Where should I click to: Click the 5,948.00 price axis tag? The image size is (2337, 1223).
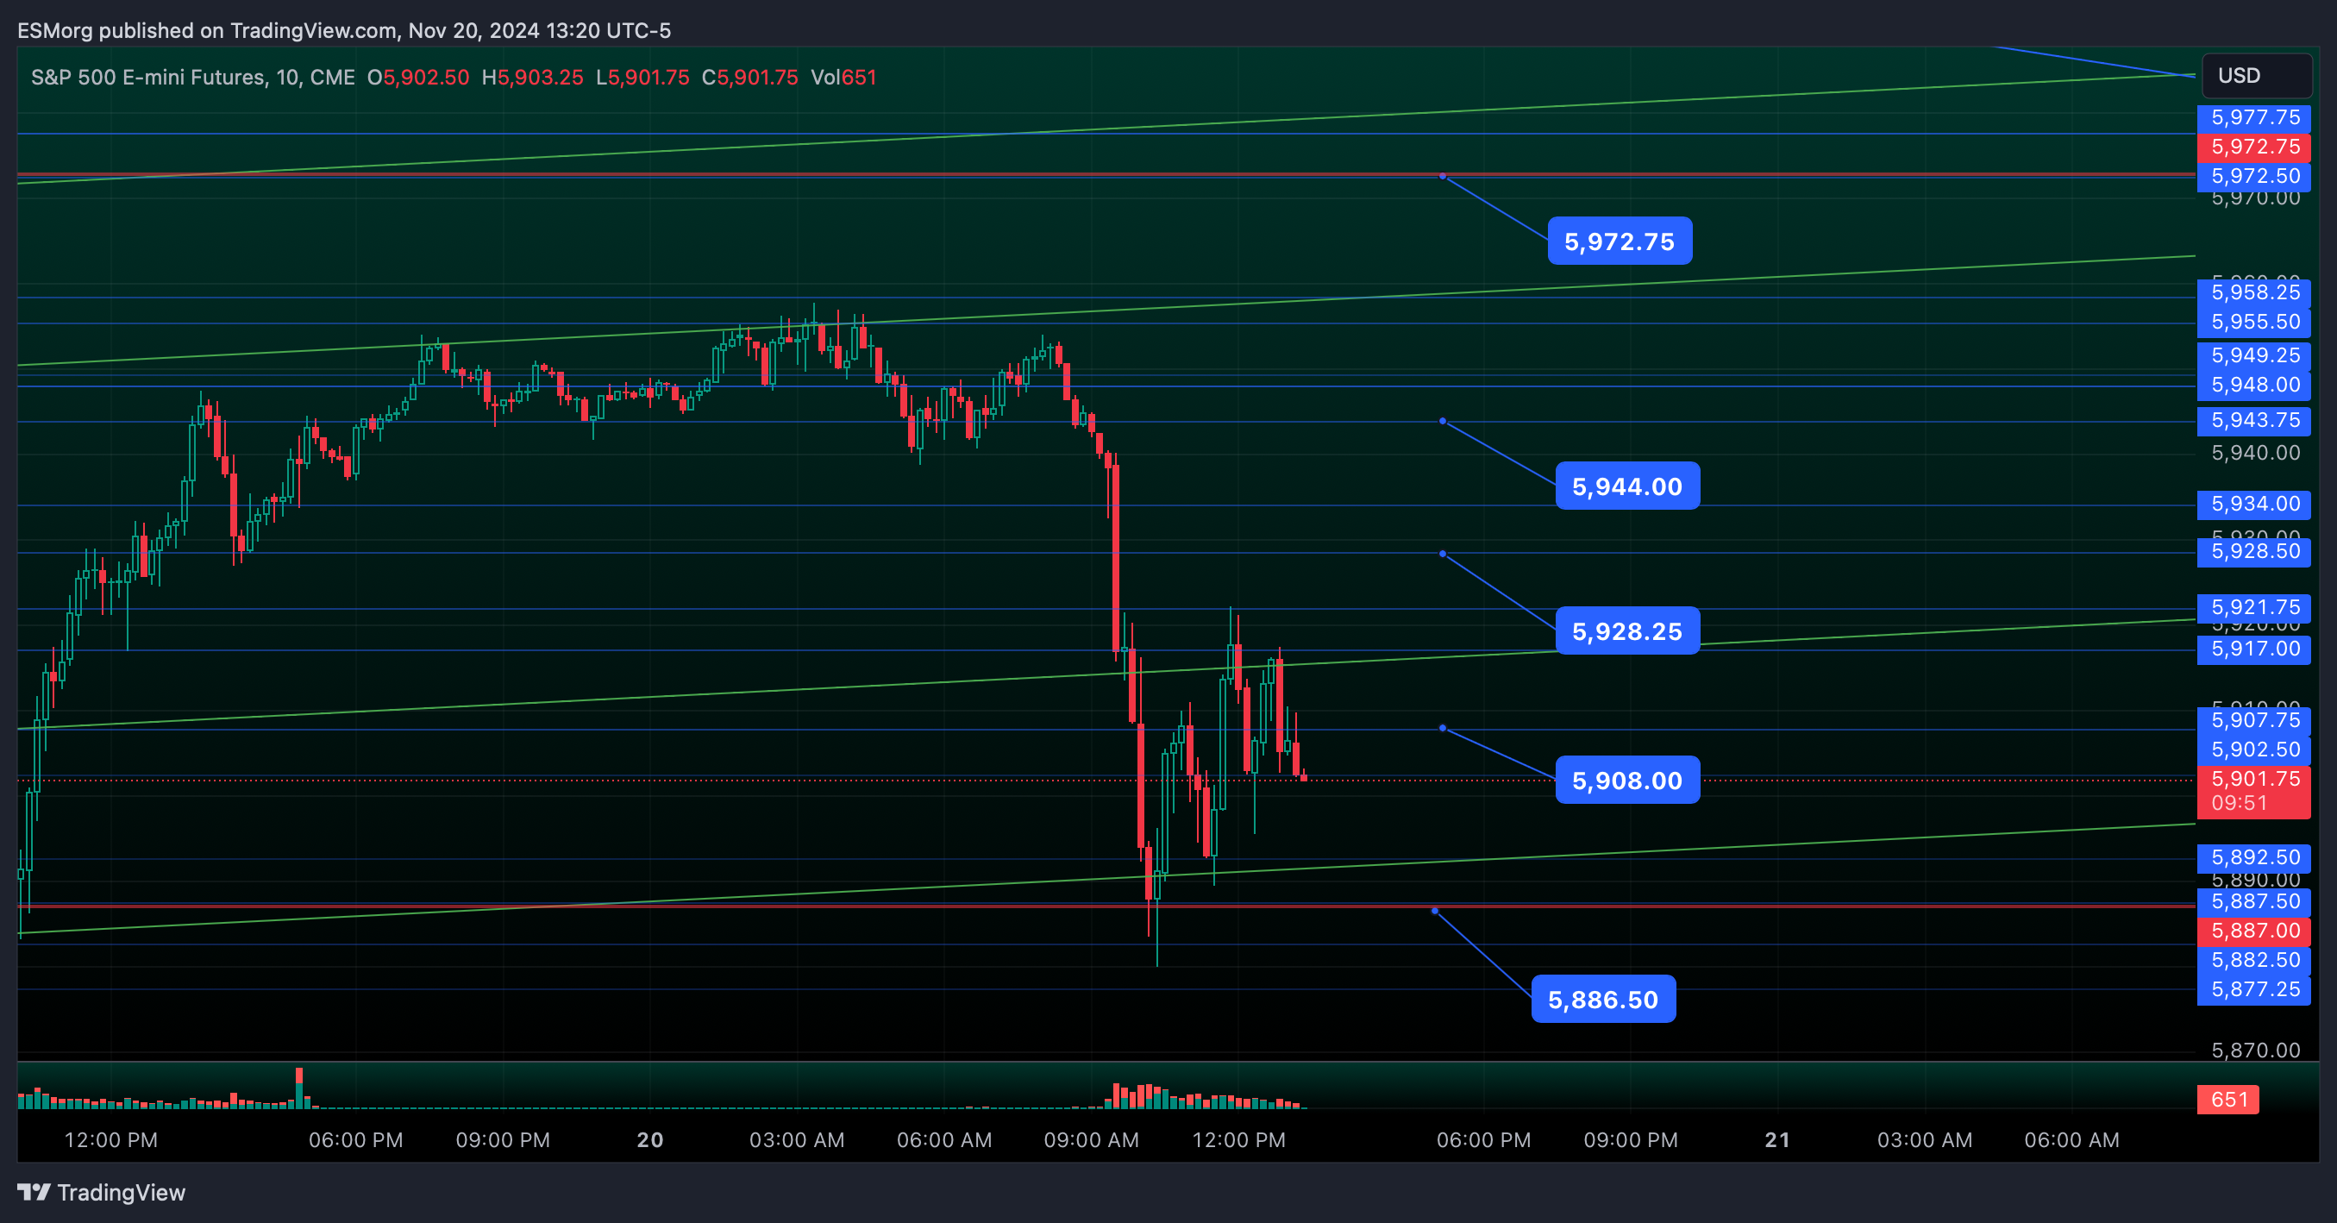(x=2253, y=385)
